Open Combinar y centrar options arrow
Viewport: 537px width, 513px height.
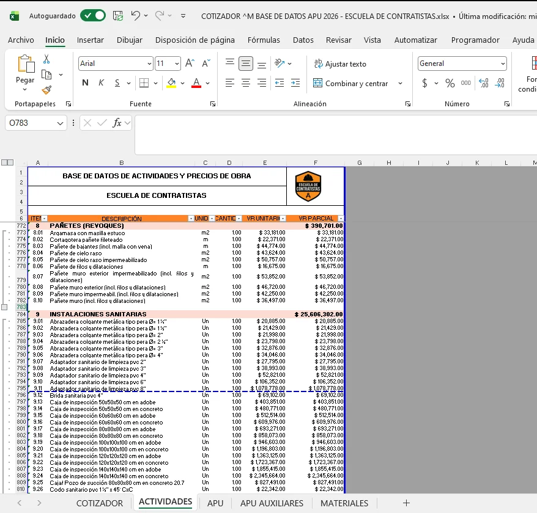[400, 83]
